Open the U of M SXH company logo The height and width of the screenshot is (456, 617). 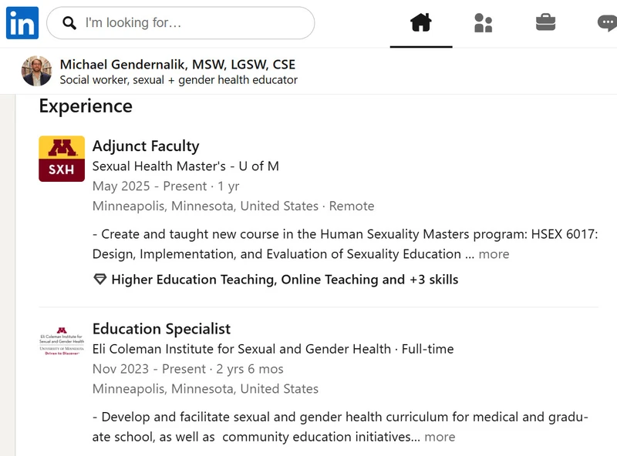tap(62, 159)
